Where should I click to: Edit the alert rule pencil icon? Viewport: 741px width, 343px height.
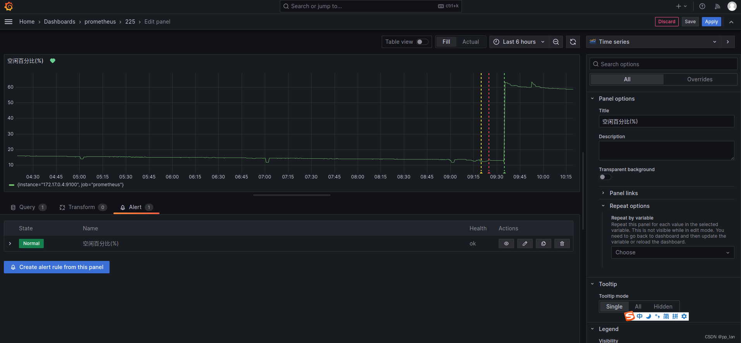pyautogui.click(x=525, y=244)
